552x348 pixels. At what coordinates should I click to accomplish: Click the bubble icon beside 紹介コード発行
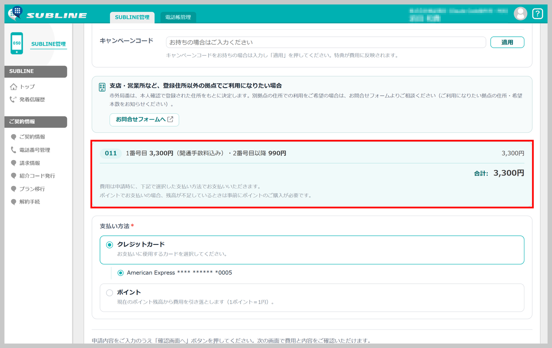14,176
